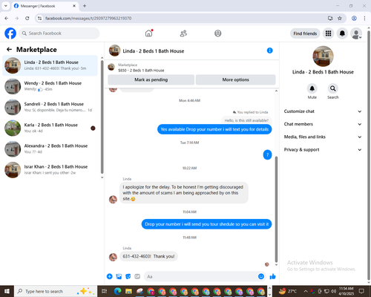This screenshot has height=297, width=371.
Task: Click Linda's phone number message bubble
Action: coord(148,256)
